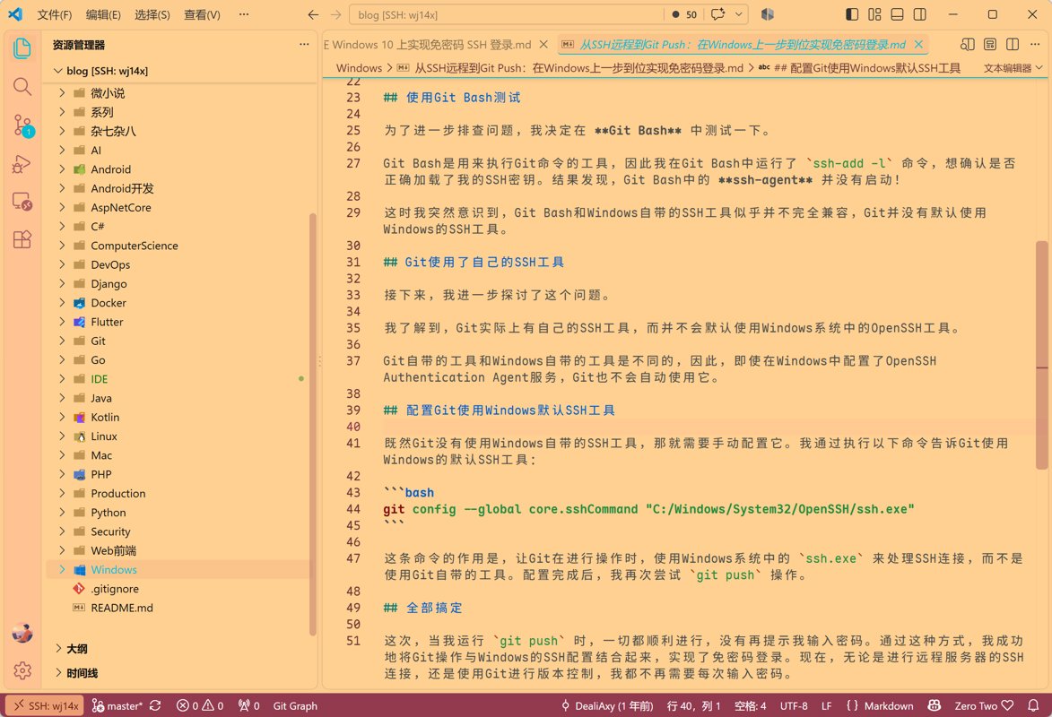Viewport: 1052px width, 717px height.
Task: Customize layout icon in title bar
Action: point(875,14)
